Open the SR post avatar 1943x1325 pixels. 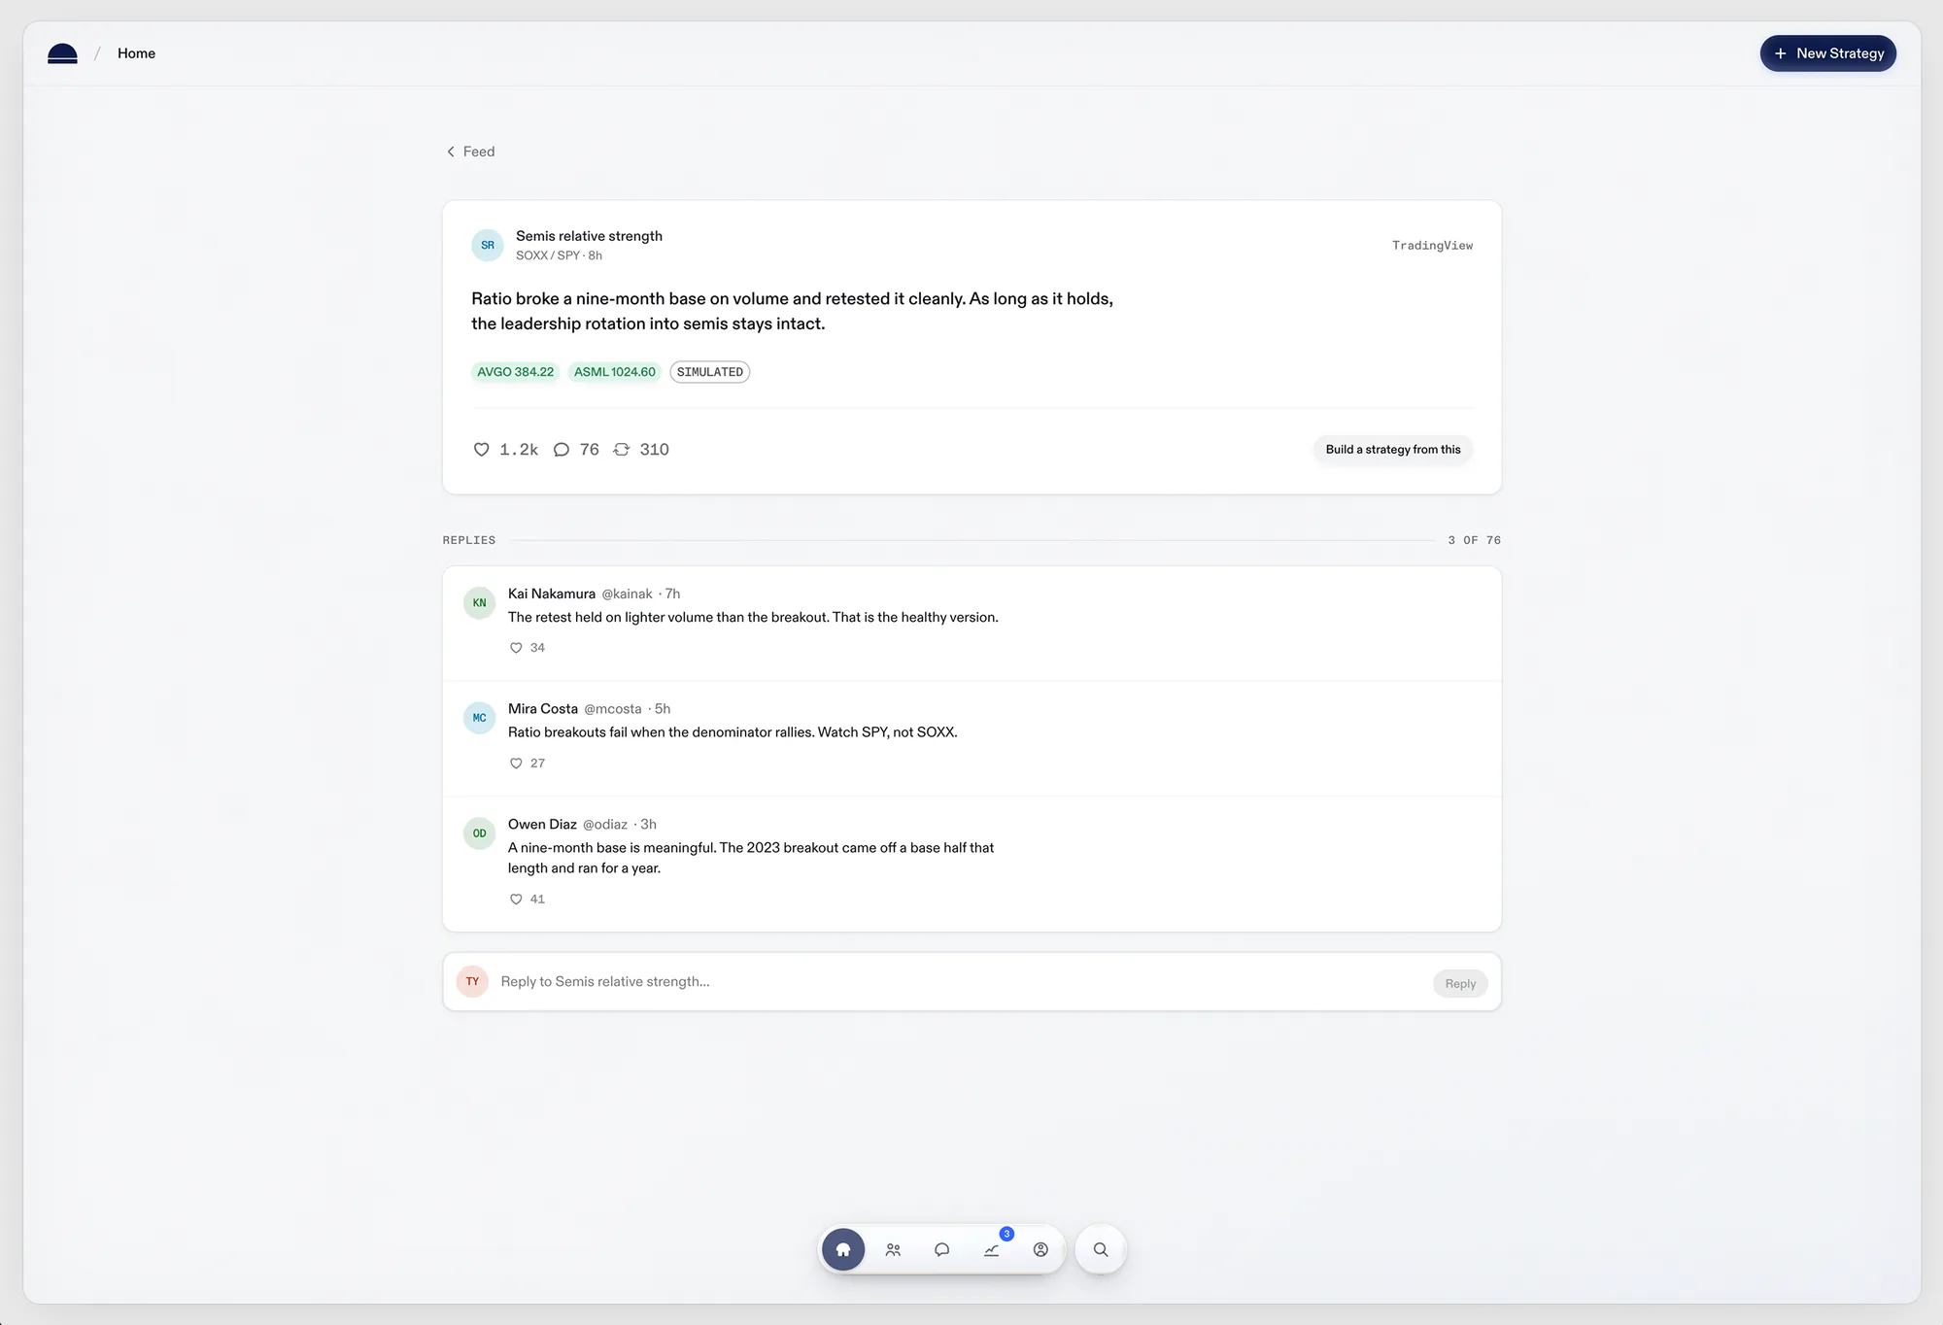(x=488, y=245)
